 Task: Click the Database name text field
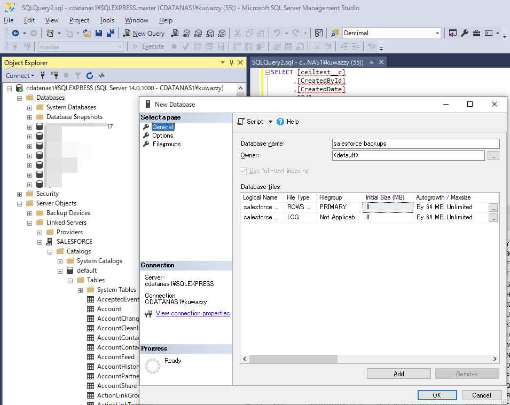(415, 144)
